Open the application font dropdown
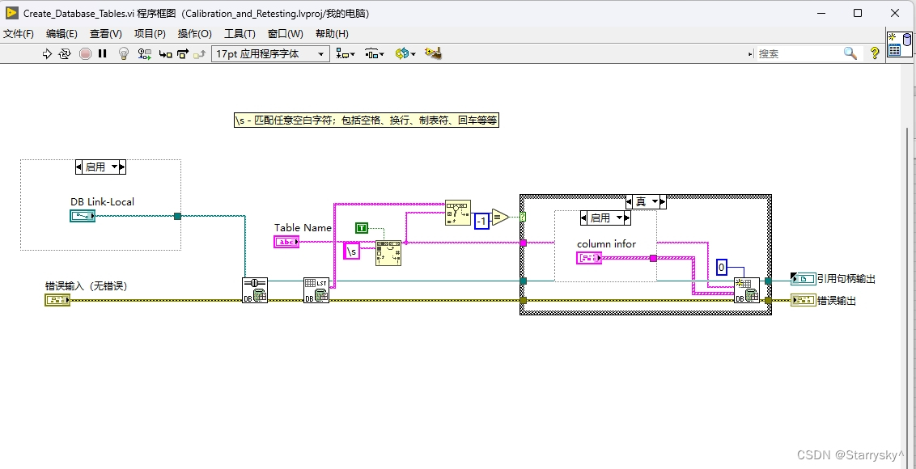The height and width of the screenshot is (469, 916). [x=320, y=53]
